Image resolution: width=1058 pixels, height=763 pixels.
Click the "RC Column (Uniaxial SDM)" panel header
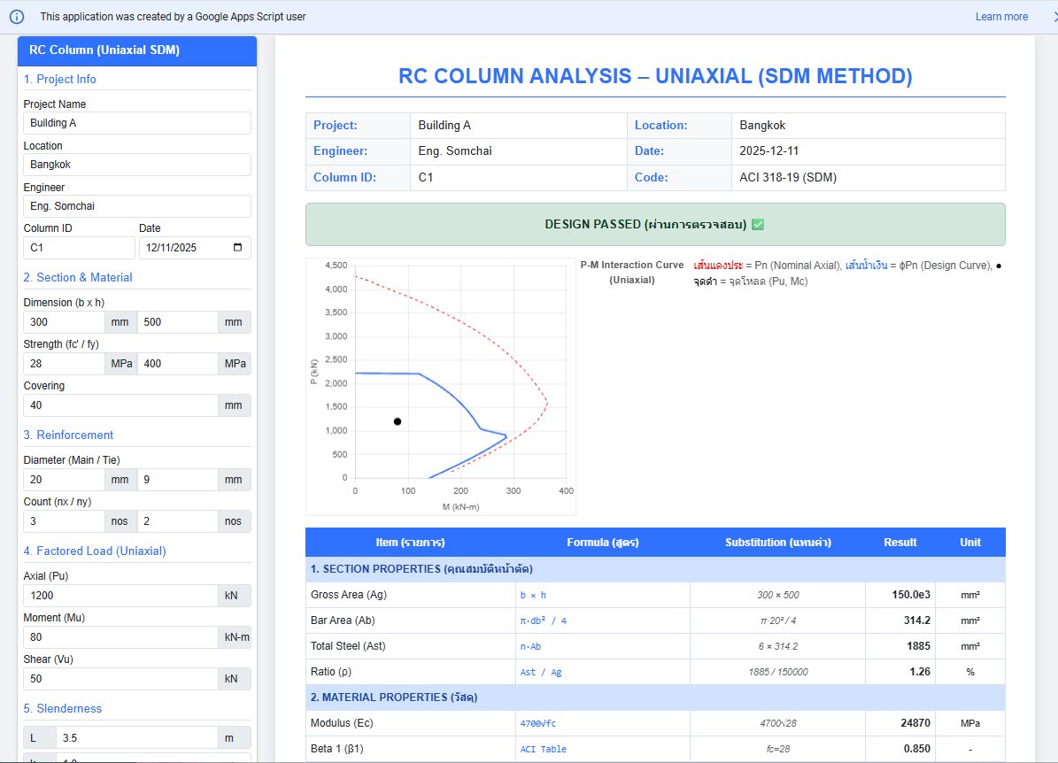tap(137, 50)
